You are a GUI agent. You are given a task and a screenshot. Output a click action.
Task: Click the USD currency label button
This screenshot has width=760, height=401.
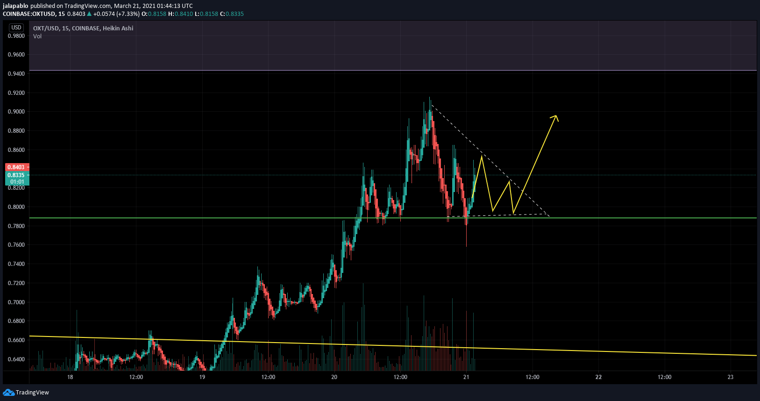16,28
